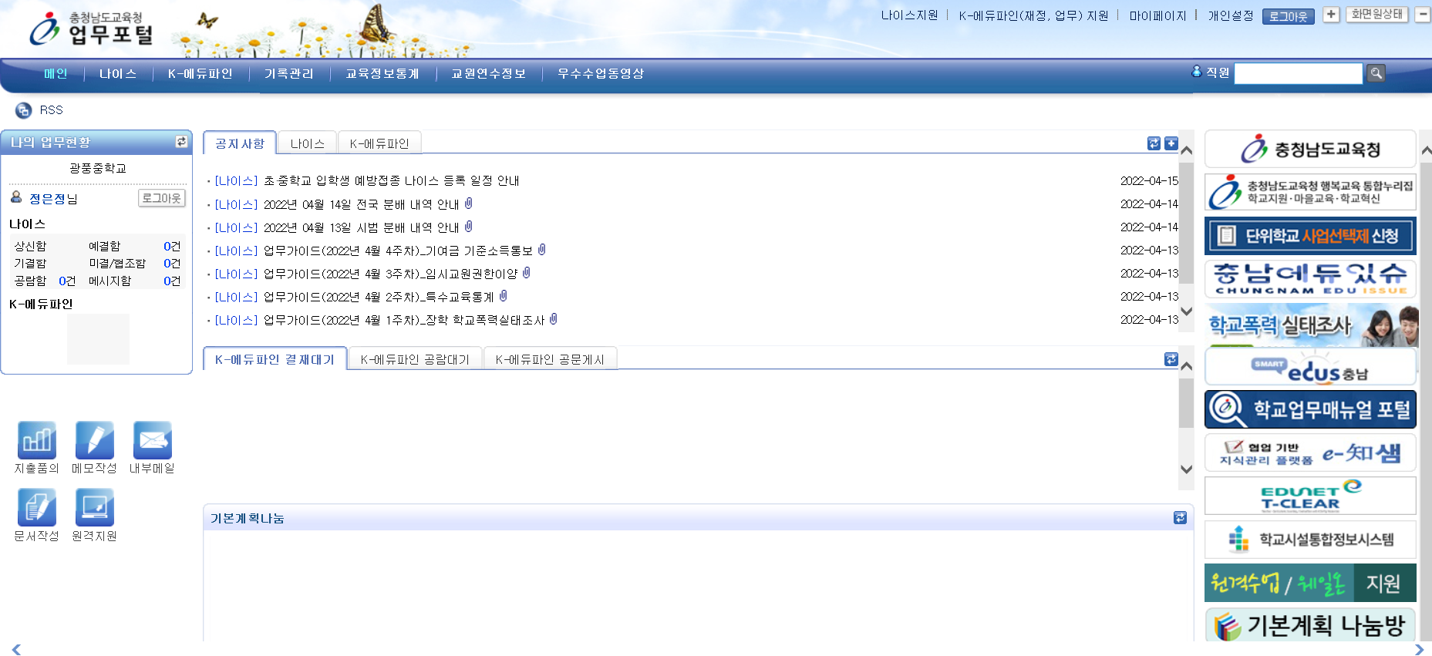This screenshot has width=1432, height=656.
Task: Click the 결재대기 list scroll up arrow
Action: 1187,366
